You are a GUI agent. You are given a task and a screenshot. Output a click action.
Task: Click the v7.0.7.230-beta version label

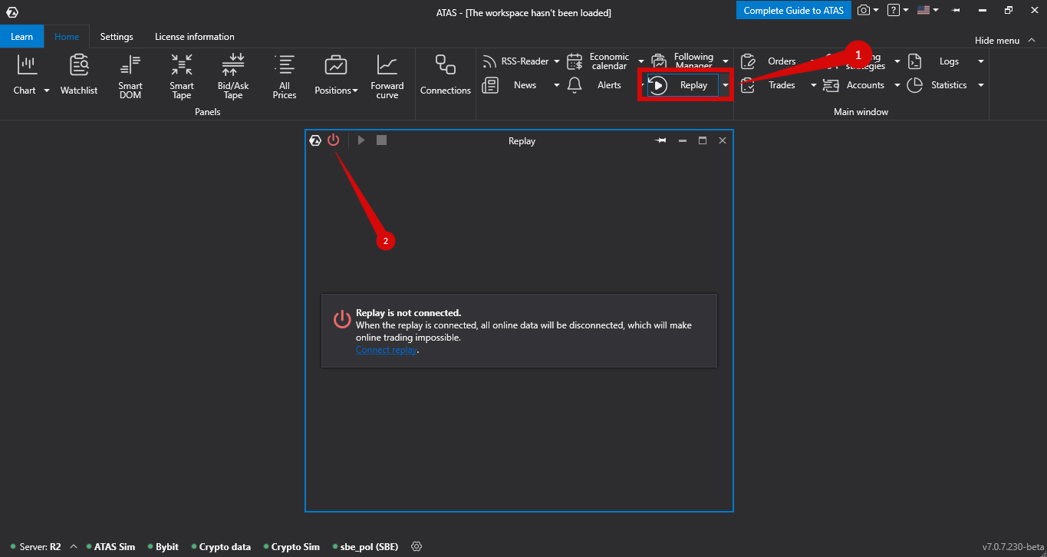1012,547
